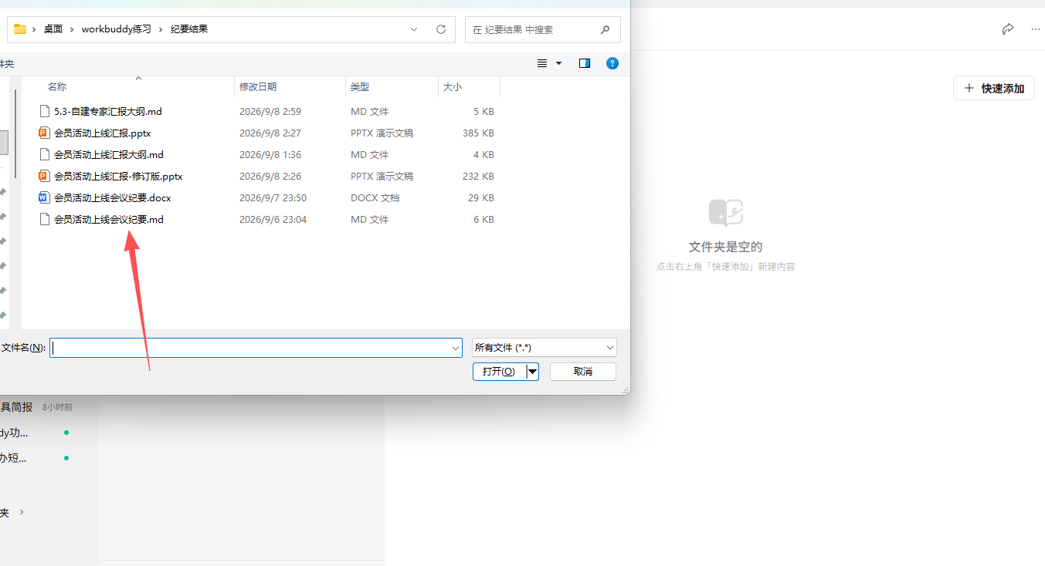Click the 取消 button

point(583,372)
